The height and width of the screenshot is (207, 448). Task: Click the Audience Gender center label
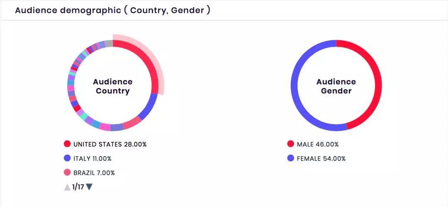336,86
